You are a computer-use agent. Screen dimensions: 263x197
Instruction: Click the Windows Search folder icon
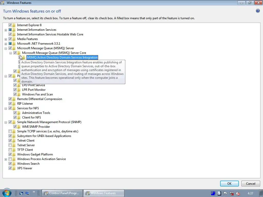pos(14,163)
